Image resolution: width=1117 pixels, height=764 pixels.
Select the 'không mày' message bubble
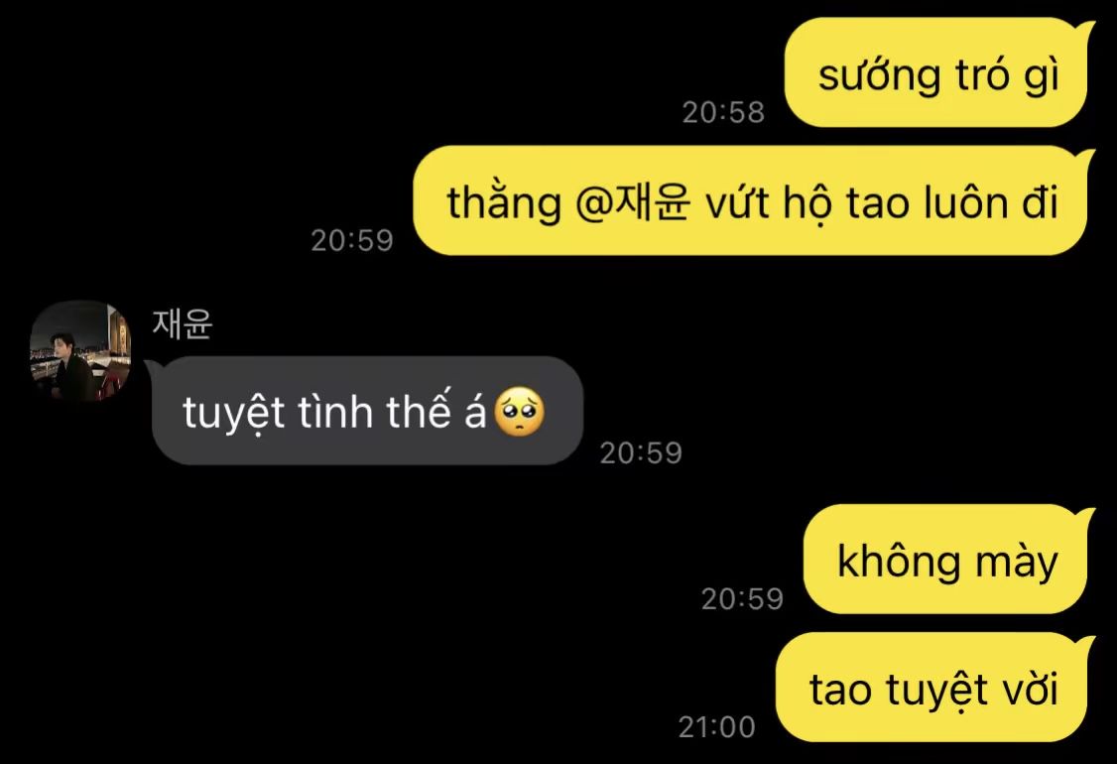pos(949,560)
